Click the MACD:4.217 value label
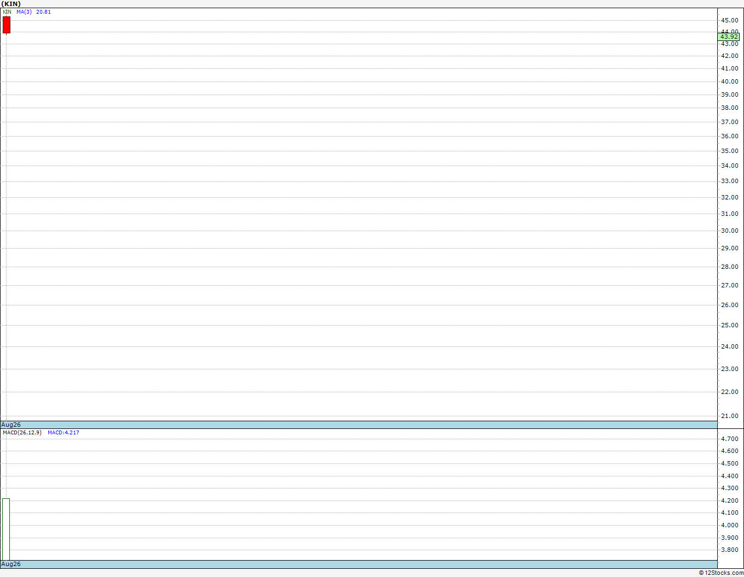This screenshot has height=577, width=744. coord(63,432)
